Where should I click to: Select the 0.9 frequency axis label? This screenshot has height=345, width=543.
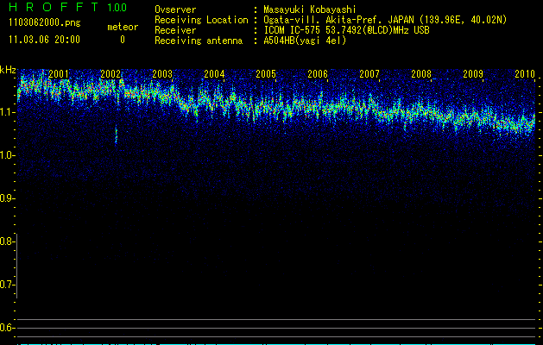pyautogui.click(x=8, y=198)
